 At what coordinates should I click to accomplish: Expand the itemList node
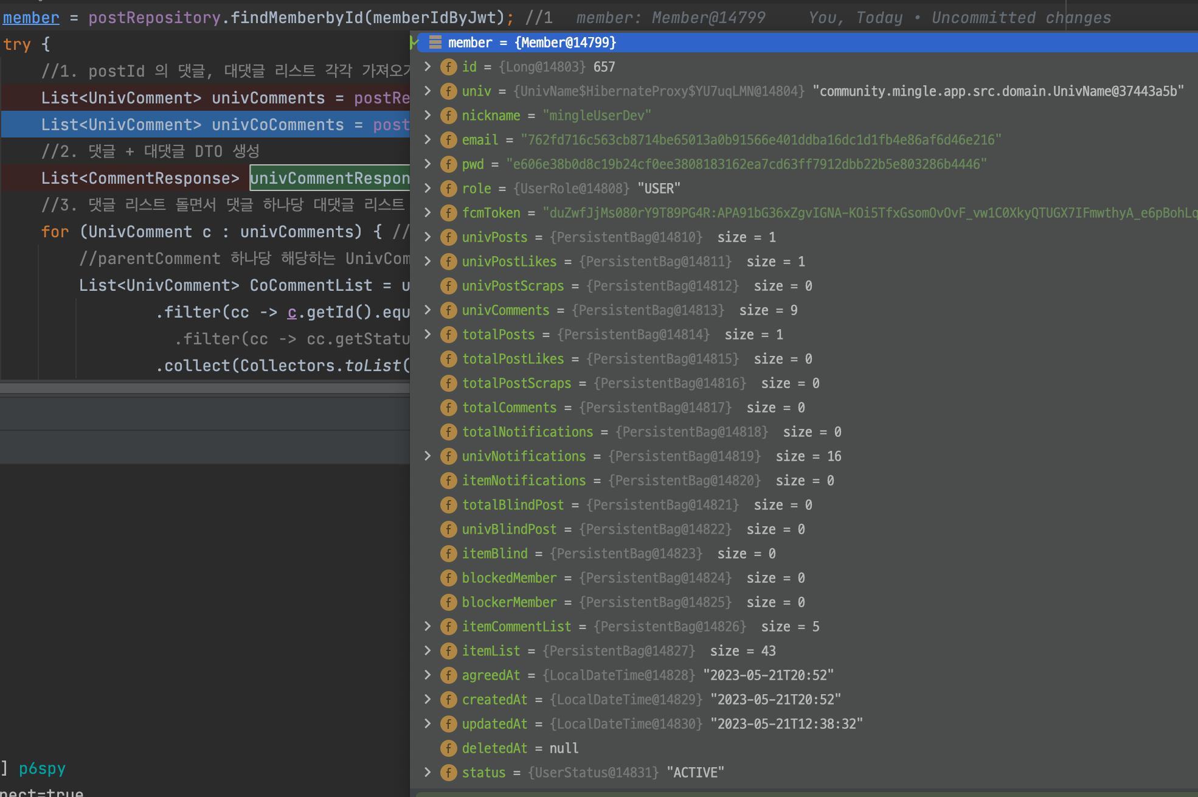(428, 650)
